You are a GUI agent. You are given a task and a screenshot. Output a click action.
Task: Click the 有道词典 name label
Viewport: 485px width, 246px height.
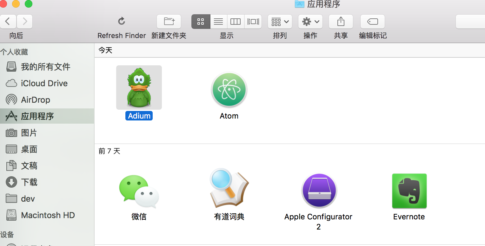[229, 217]
